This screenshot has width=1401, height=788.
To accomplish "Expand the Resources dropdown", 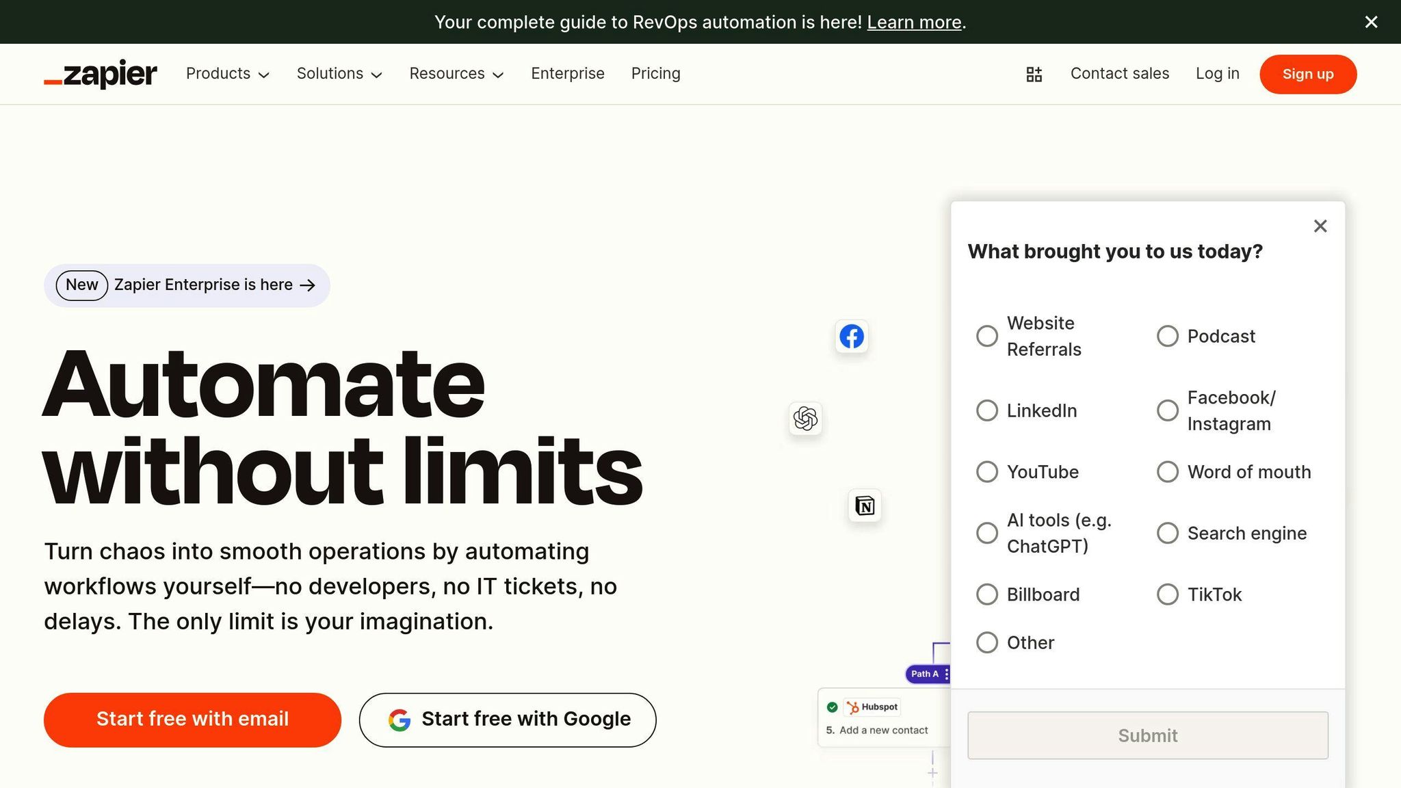I will pos(456,74).
